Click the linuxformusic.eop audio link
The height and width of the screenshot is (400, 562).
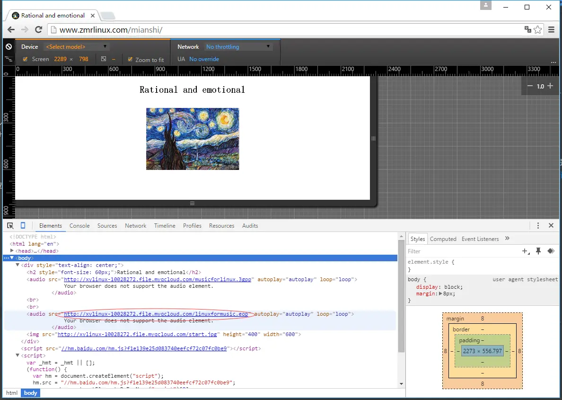click(156, 314)
